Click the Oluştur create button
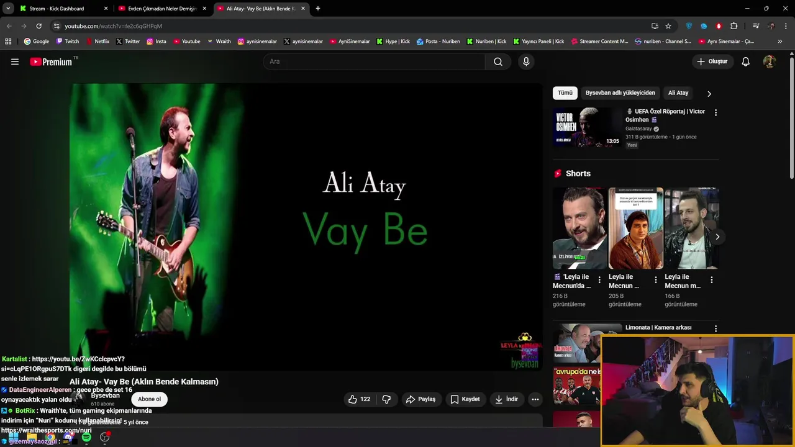Viewport: 795px width, 447px height. coord(712,61)
